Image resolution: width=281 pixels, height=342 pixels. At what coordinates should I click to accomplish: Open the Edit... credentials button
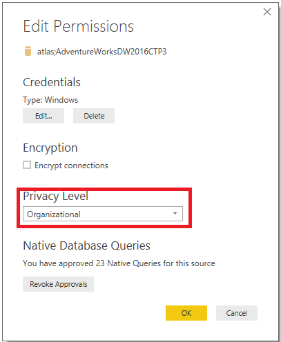[x=43, y=116]
